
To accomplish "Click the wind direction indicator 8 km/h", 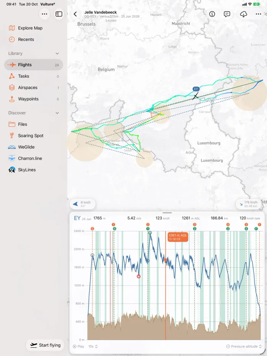I will point(82,204).
